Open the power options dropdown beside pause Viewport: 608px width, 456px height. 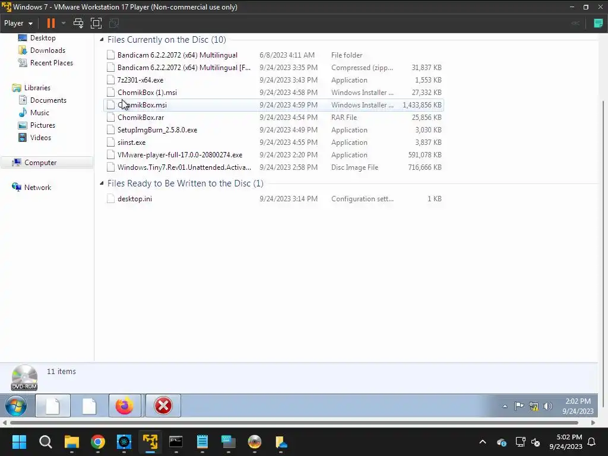pyautogui.click(x=64, y=23)
